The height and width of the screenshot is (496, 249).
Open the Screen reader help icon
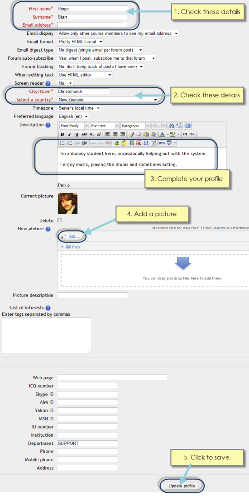pyautogui.click(x=48, y=83)
